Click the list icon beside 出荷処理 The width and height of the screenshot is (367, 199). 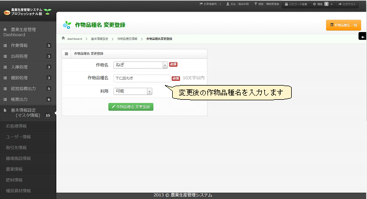click(5, 56)
